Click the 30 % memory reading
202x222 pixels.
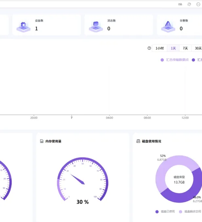(83, 202)
